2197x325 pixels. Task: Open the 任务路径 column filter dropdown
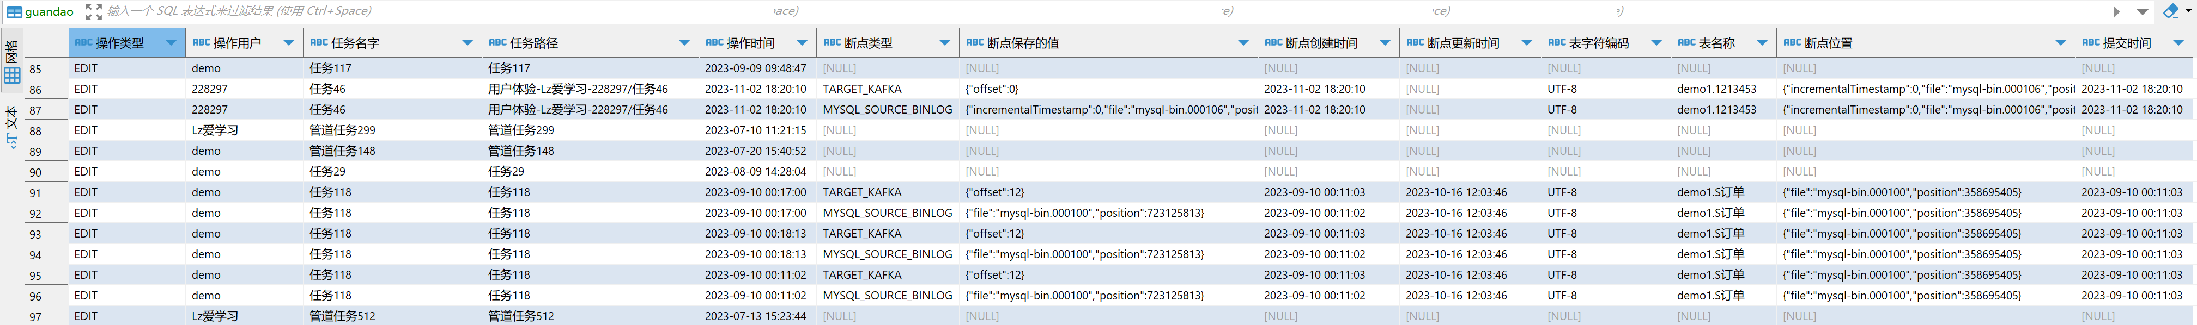pyautogui.click(x=684, y=42)
